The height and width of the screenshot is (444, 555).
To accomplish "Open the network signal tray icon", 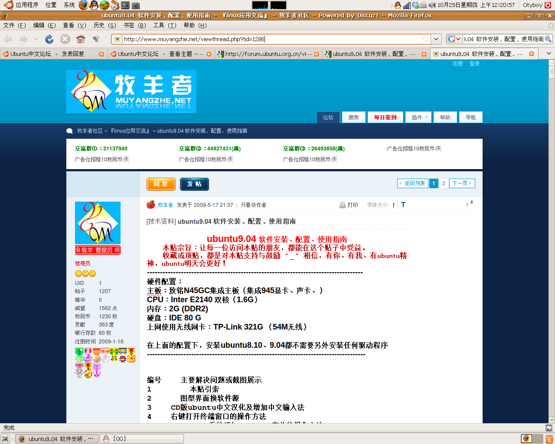I will tap(407, 5).
